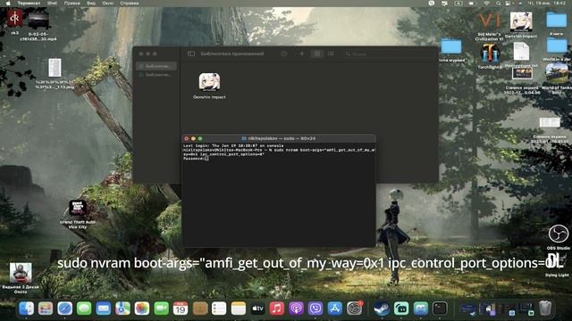Click the Viber status icon in menu bar

click(x=431, y=3)
